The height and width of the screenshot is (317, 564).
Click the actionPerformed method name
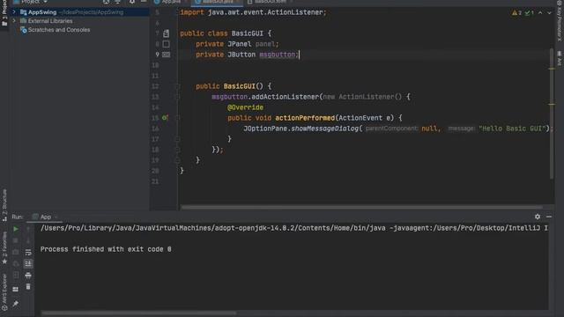click(x=305, y=118)
